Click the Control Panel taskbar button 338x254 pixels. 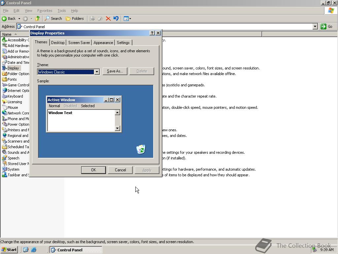click(x=76, y=250)
